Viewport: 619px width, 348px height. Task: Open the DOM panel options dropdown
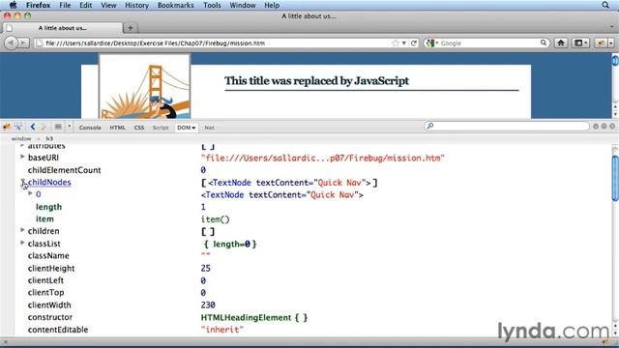pos(193,128)
